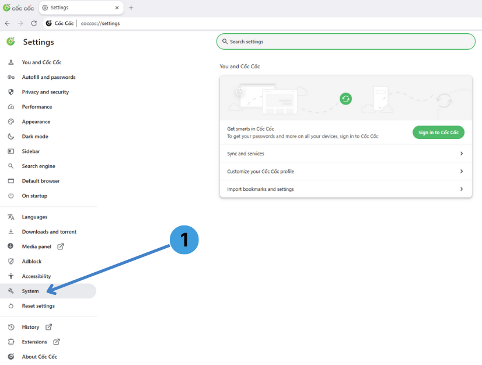The image size is (482, 365).
Task: Expand the Sync and services row chevron
Action: [462, 153]
